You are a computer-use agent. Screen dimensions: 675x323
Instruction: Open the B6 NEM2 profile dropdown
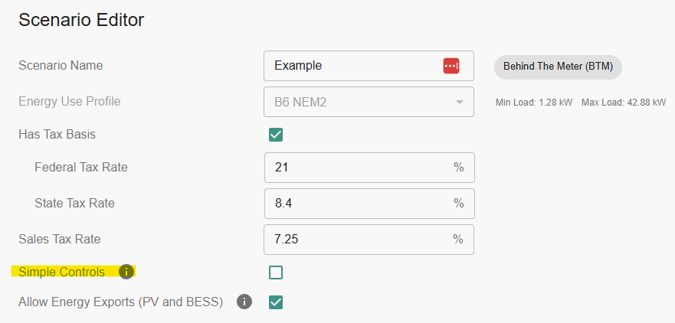(x=360, y=102)
